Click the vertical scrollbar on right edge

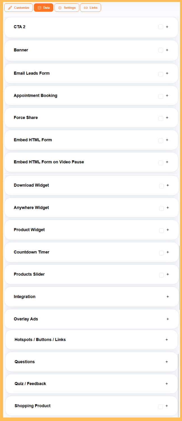[179, 276]
